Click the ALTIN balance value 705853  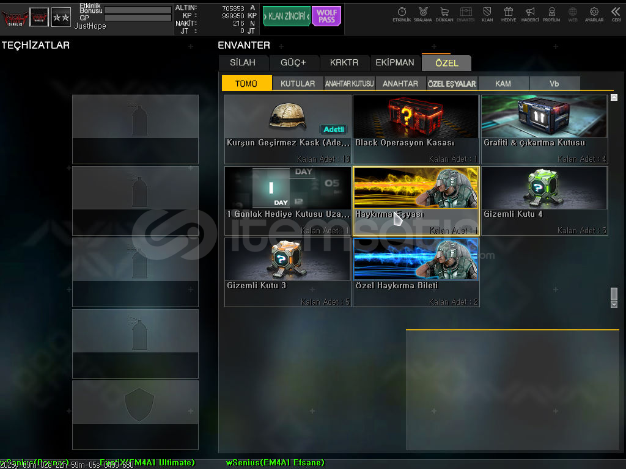coord(233,9)
